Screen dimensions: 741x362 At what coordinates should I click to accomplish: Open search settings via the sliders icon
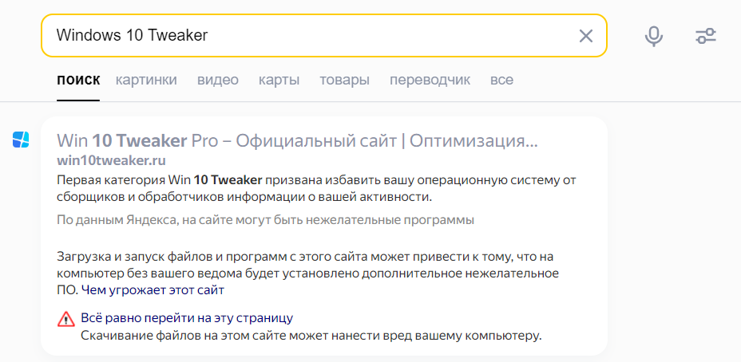(706, 36)
